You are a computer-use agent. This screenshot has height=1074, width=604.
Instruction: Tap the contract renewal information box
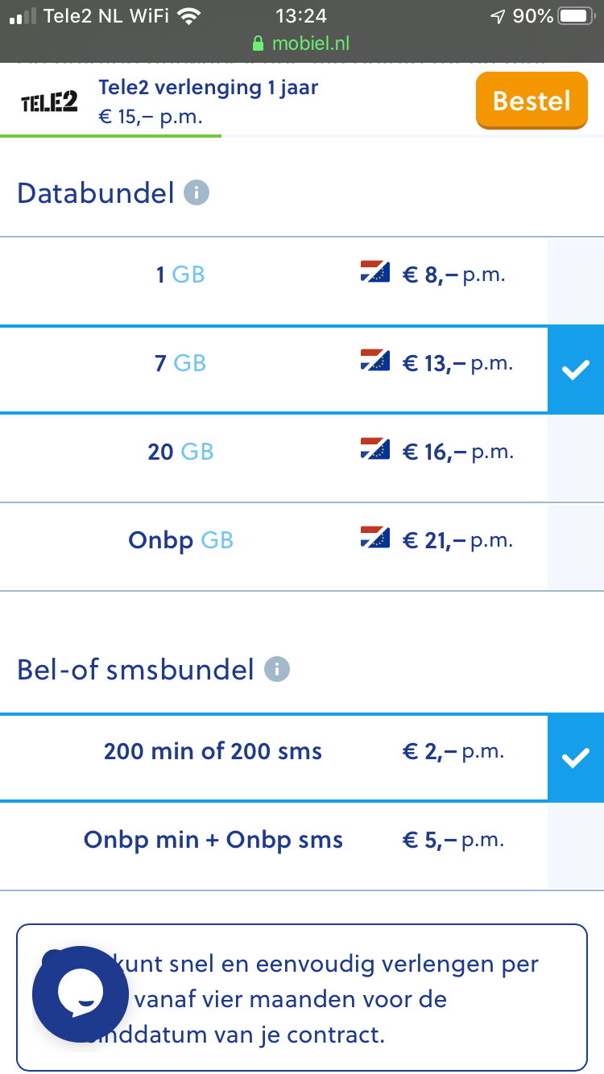(302, 998)
